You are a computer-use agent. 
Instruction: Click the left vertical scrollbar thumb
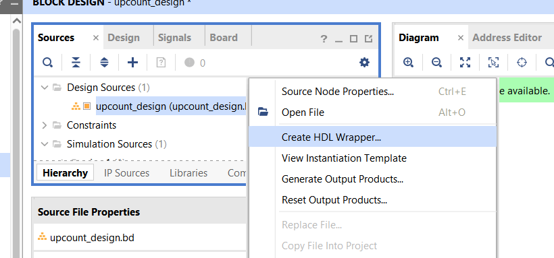pyautogui.click(x=16, y=143)
